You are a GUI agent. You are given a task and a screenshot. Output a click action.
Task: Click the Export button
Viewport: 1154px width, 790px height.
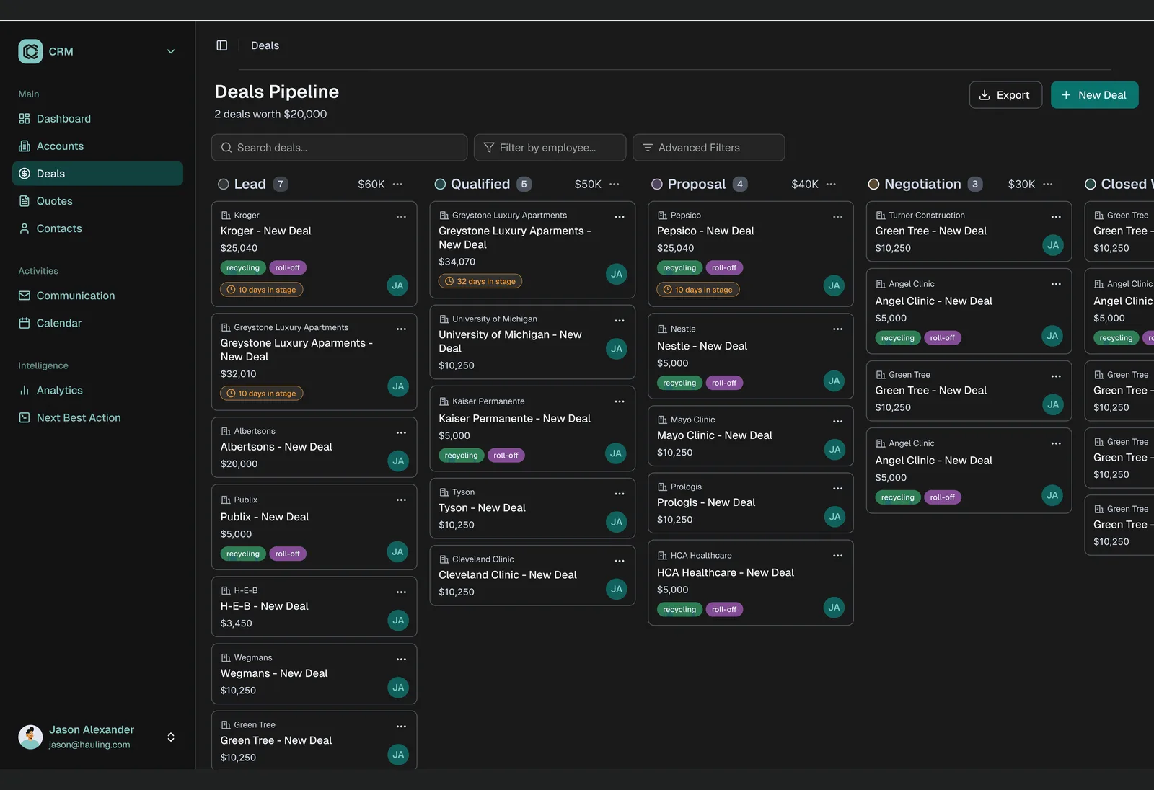1005,94
